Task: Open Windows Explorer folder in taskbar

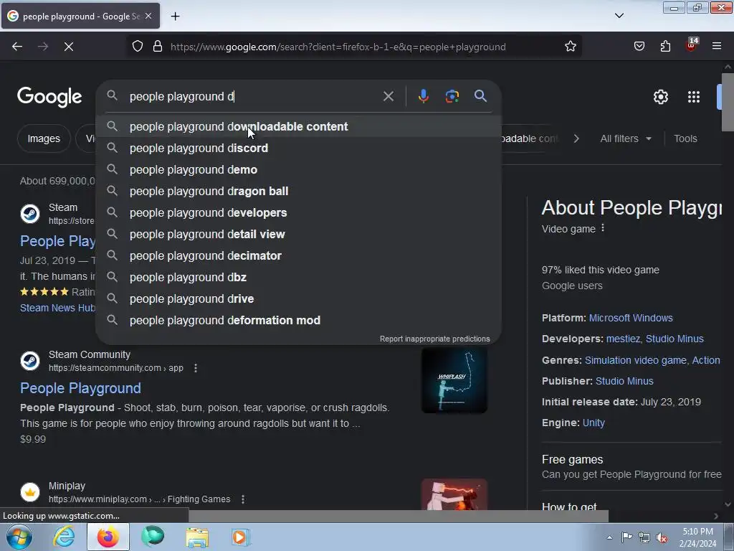Action: coord(197,537)
